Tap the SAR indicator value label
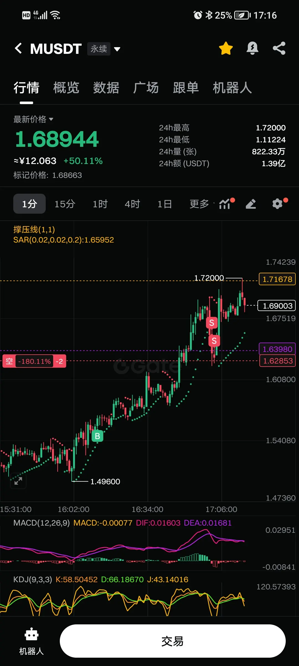299x666 pixels. pyautogui.click(x=64, y=240)
